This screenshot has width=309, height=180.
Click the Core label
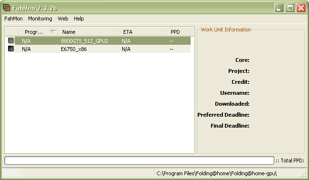point(242,60)
